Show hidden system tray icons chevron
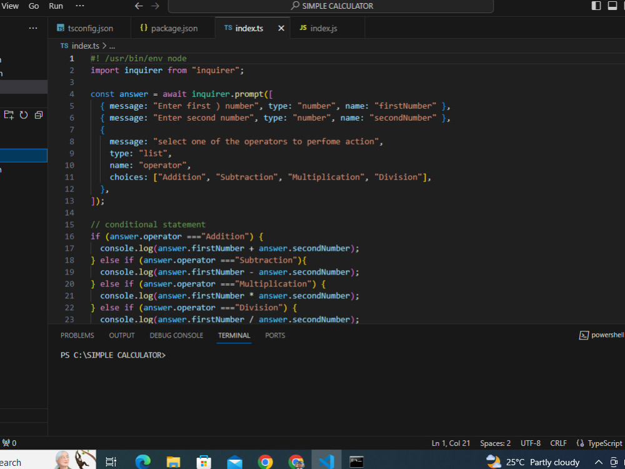Viewport: 625px width, 469px height. coord(598,462)
